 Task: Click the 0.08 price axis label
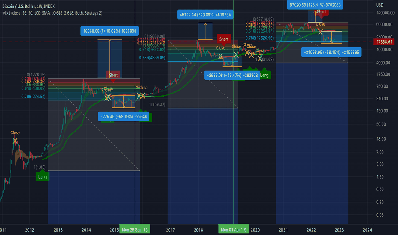tap(380, 215)
